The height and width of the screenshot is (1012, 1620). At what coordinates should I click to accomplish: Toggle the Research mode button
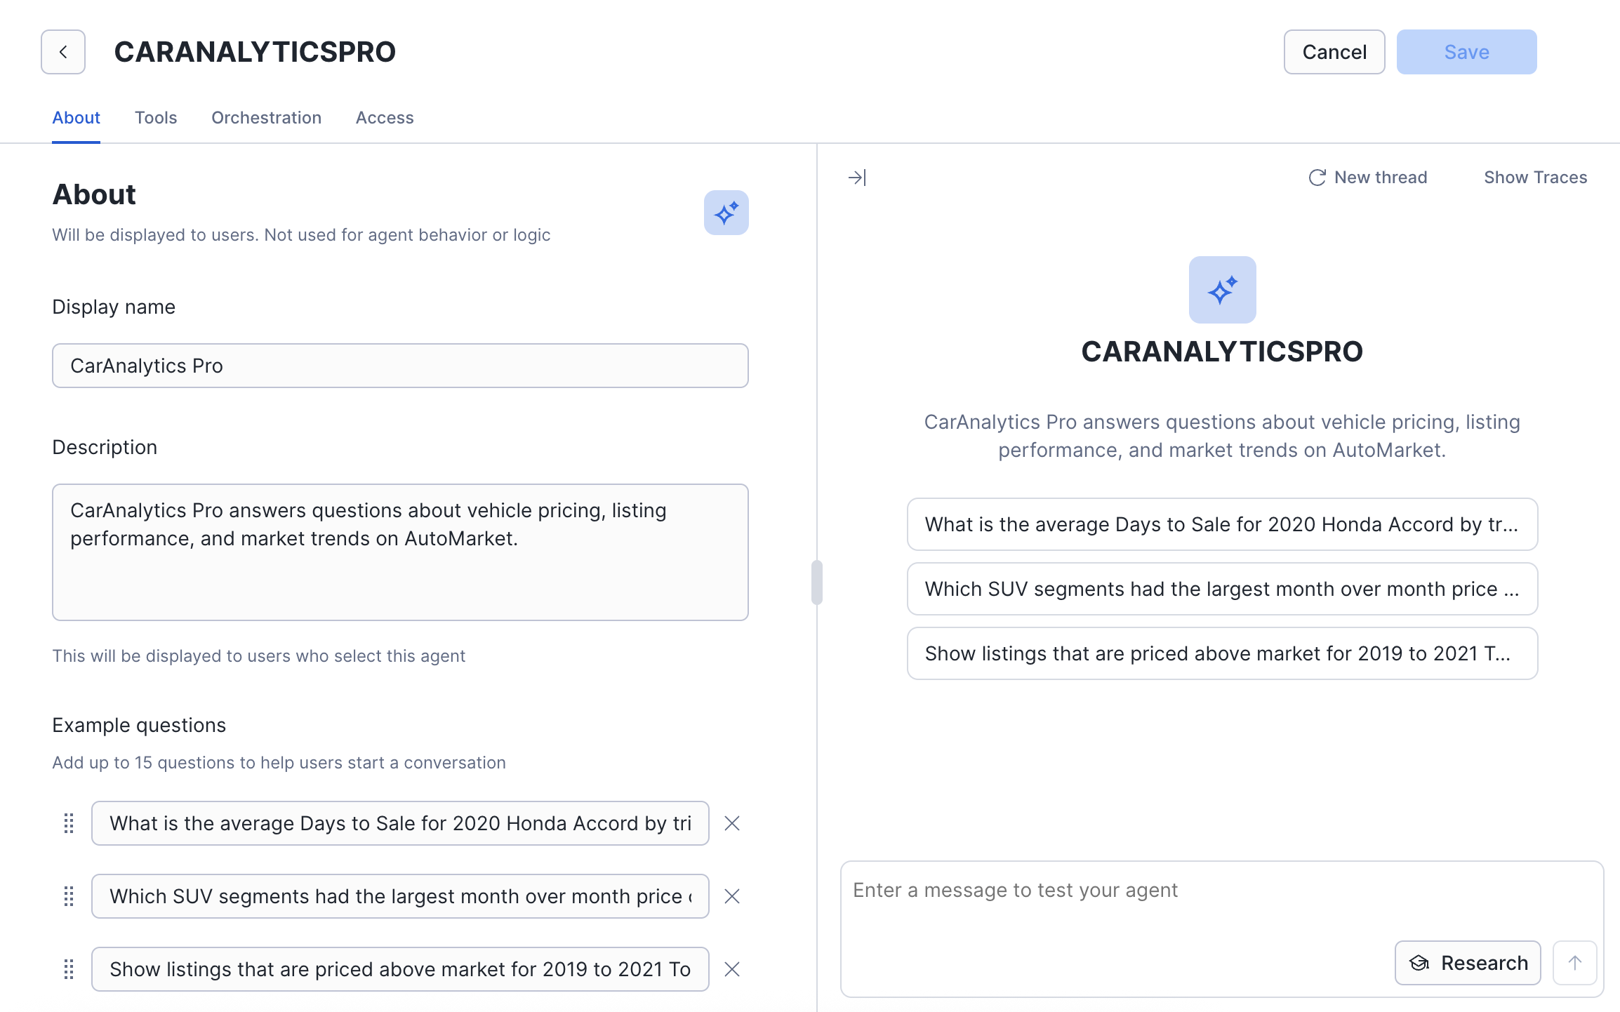tap(1468, 963)
